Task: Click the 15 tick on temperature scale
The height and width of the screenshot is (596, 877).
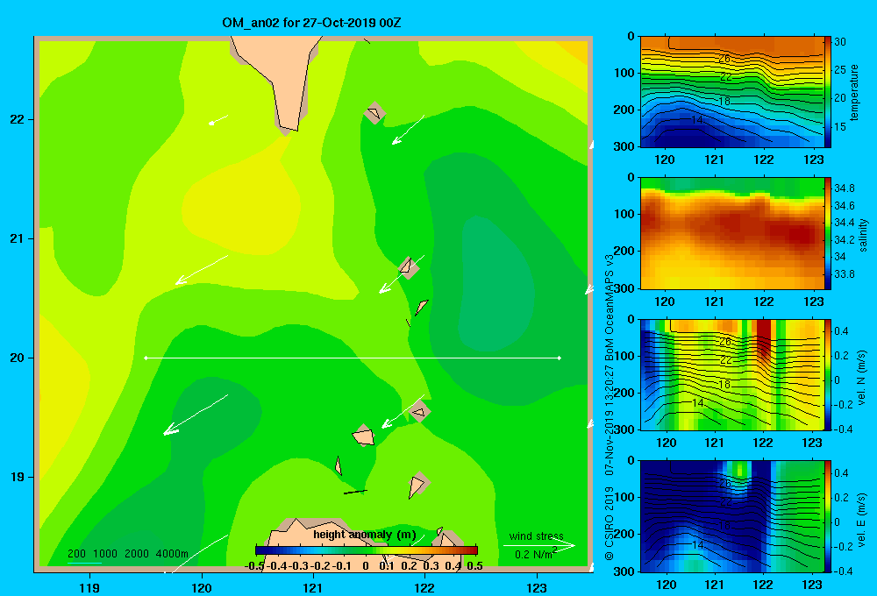Action: (x=840, y=127)
